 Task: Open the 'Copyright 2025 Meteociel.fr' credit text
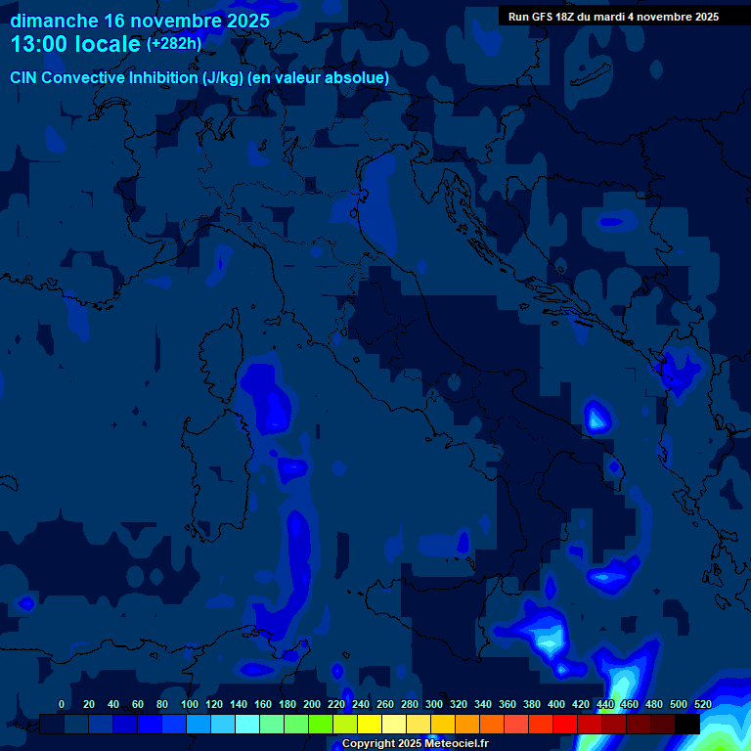coord(415,743)
